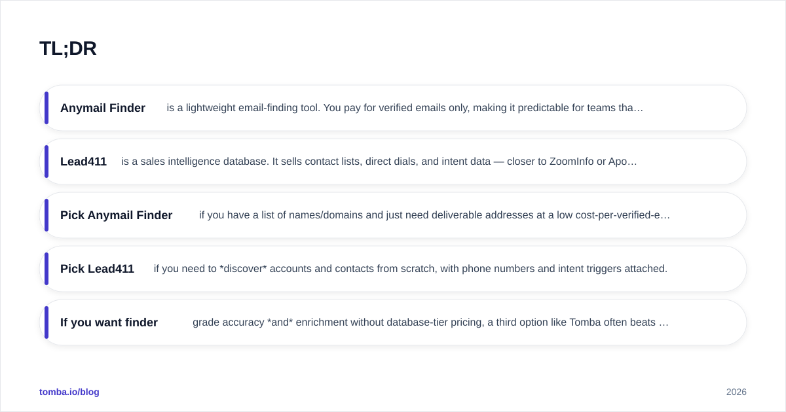The height and width of the screenshot is (412, 786).
Task: Click the purple bar beside Anymail Finder
Action: point(47,108)
